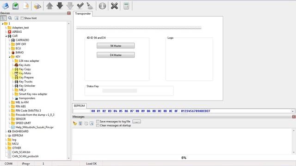
Task: Click Messages area scrollbar down arrow
Action: (293, 153)
